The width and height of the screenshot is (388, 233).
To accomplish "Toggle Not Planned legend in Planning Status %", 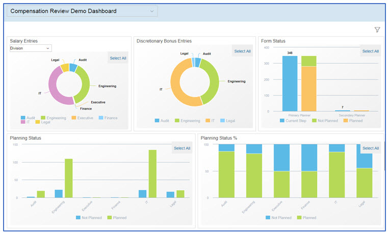I will (x=268, y=217).
